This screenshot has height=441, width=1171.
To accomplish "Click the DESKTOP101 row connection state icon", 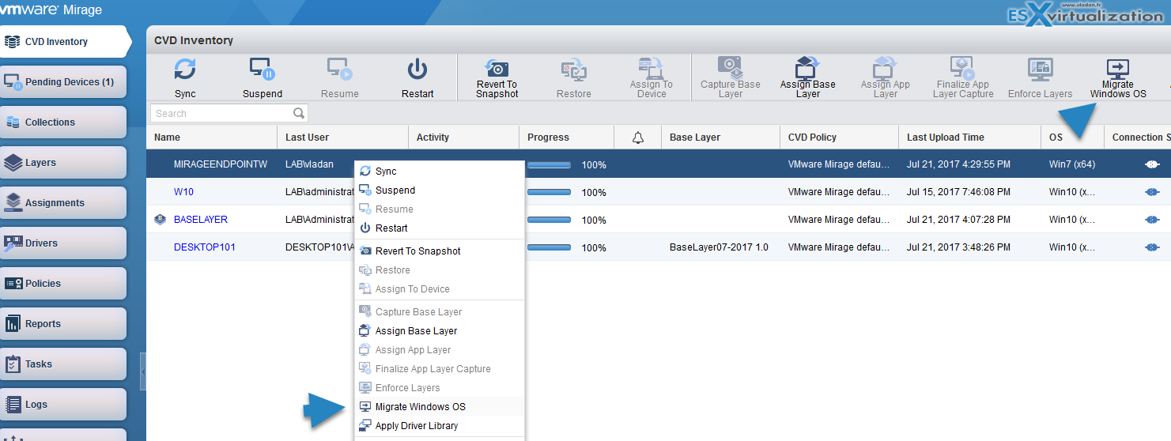I will tap(1151, 247).
